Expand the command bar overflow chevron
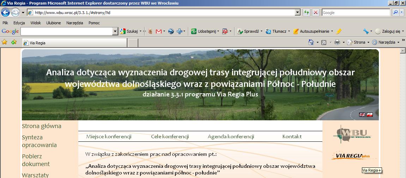This screenshot has height=178, width=406. (403, 40)
